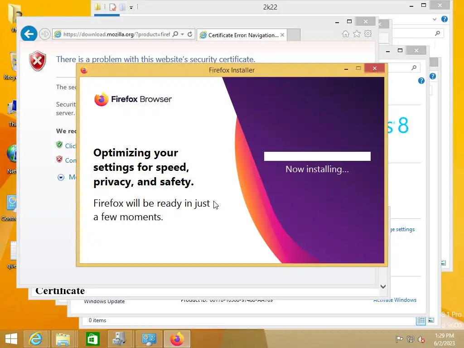Click the help icon in the System window
The width and height of the screenshot is (464, 348).
click(421, 81)
